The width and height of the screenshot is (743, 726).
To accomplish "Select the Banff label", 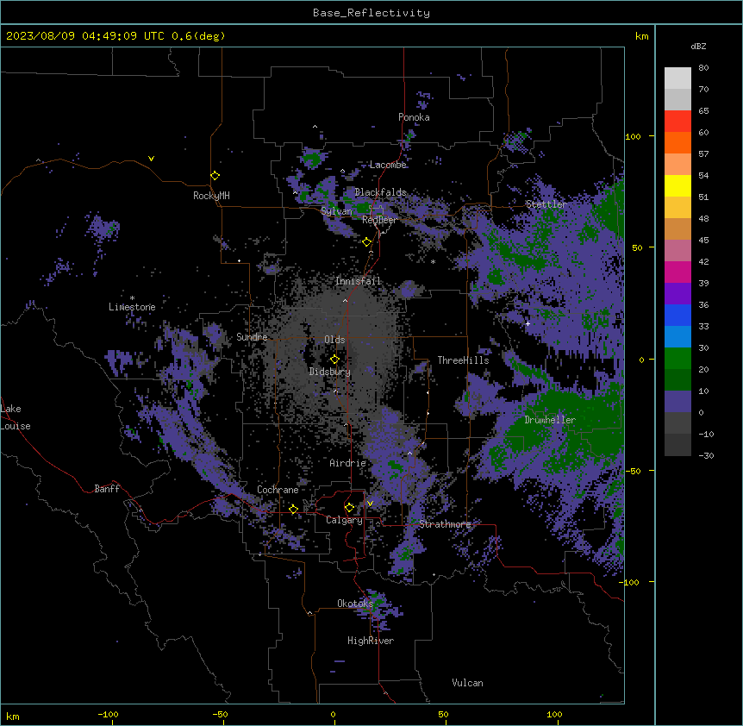I will (x=107, y=489).
